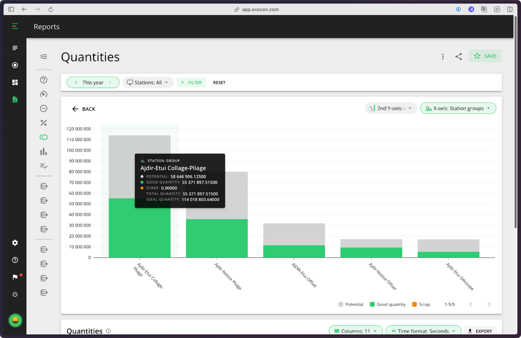Toggle the Potential legend series
The image size is (521, 338).
351,304
